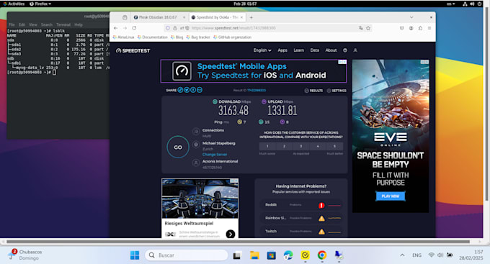Rate customer service 1 Much worse
Image resolution: width=490 pixels, height=264 pixels.
[267, 146]
